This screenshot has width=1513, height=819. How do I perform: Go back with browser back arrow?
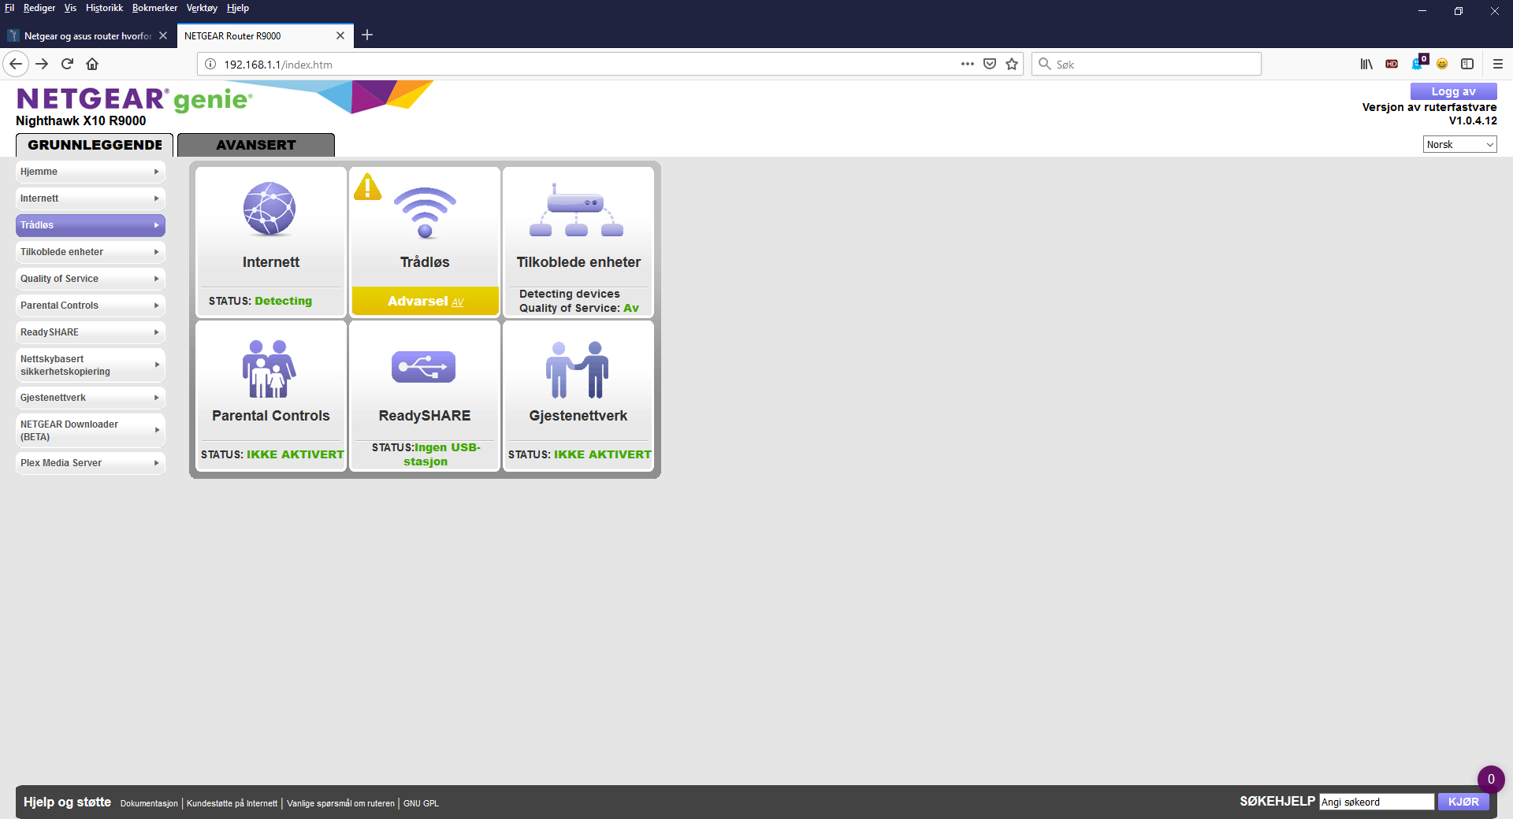click(x=16, y=64)
